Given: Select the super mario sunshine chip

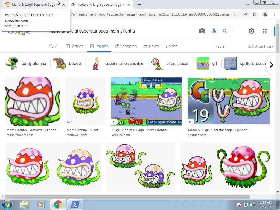Looking at the screenshot, I should click(118, 63).
